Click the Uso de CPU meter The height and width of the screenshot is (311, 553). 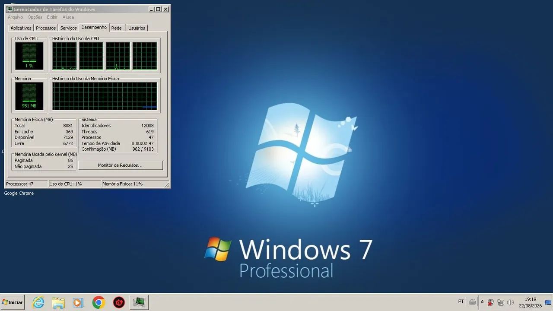29,56
